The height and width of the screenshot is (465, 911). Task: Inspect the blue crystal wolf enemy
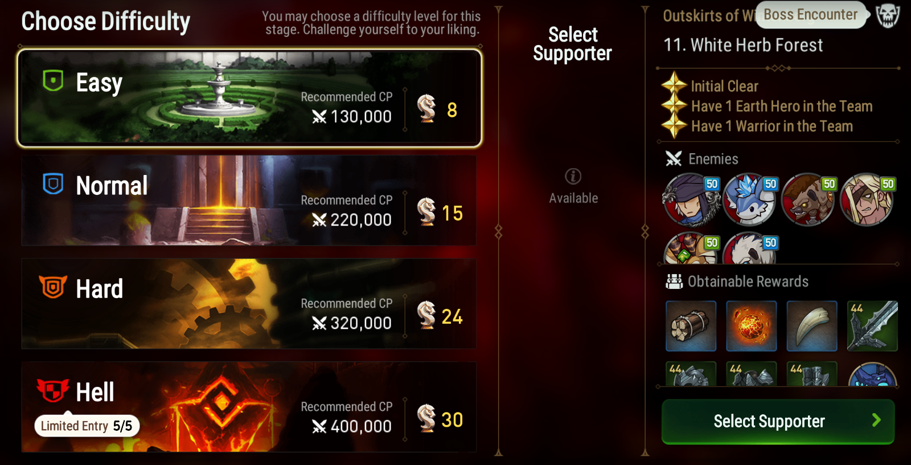tap(750, 200)
